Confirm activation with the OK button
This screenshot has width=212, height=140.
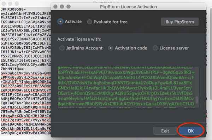click(191, 131)
